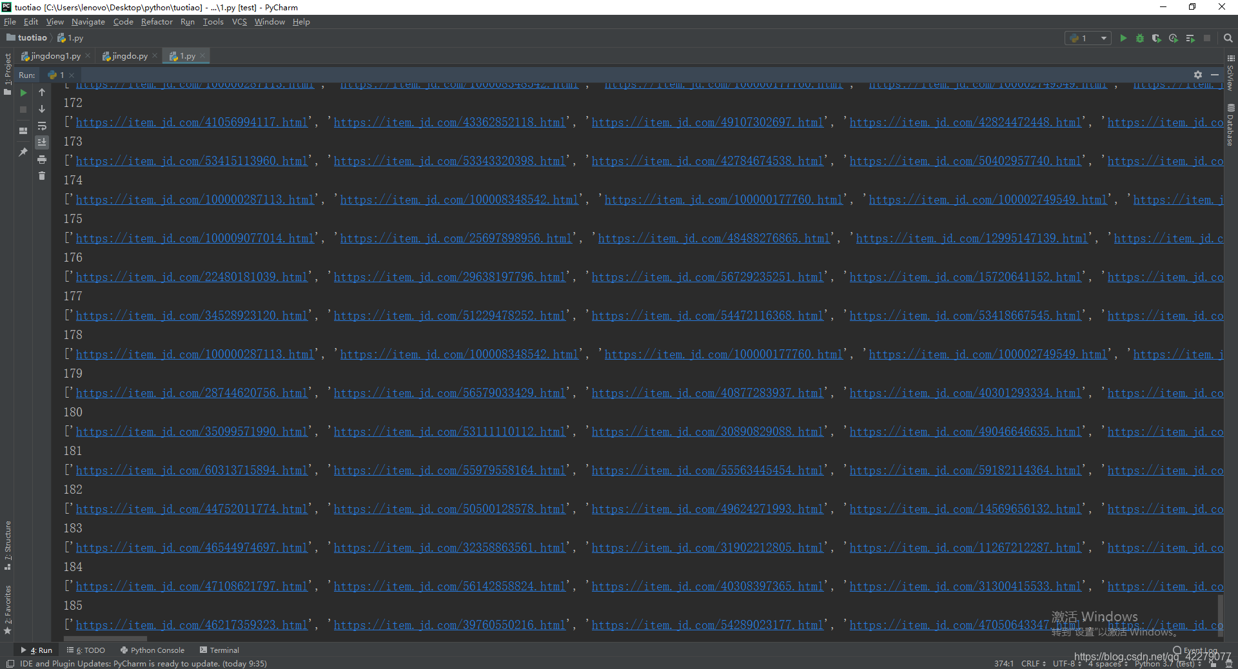Open link item.jd.com/60313715894.html
Image resolution: width=1238 pixels, height=669 pixels.
coord(192,470)
